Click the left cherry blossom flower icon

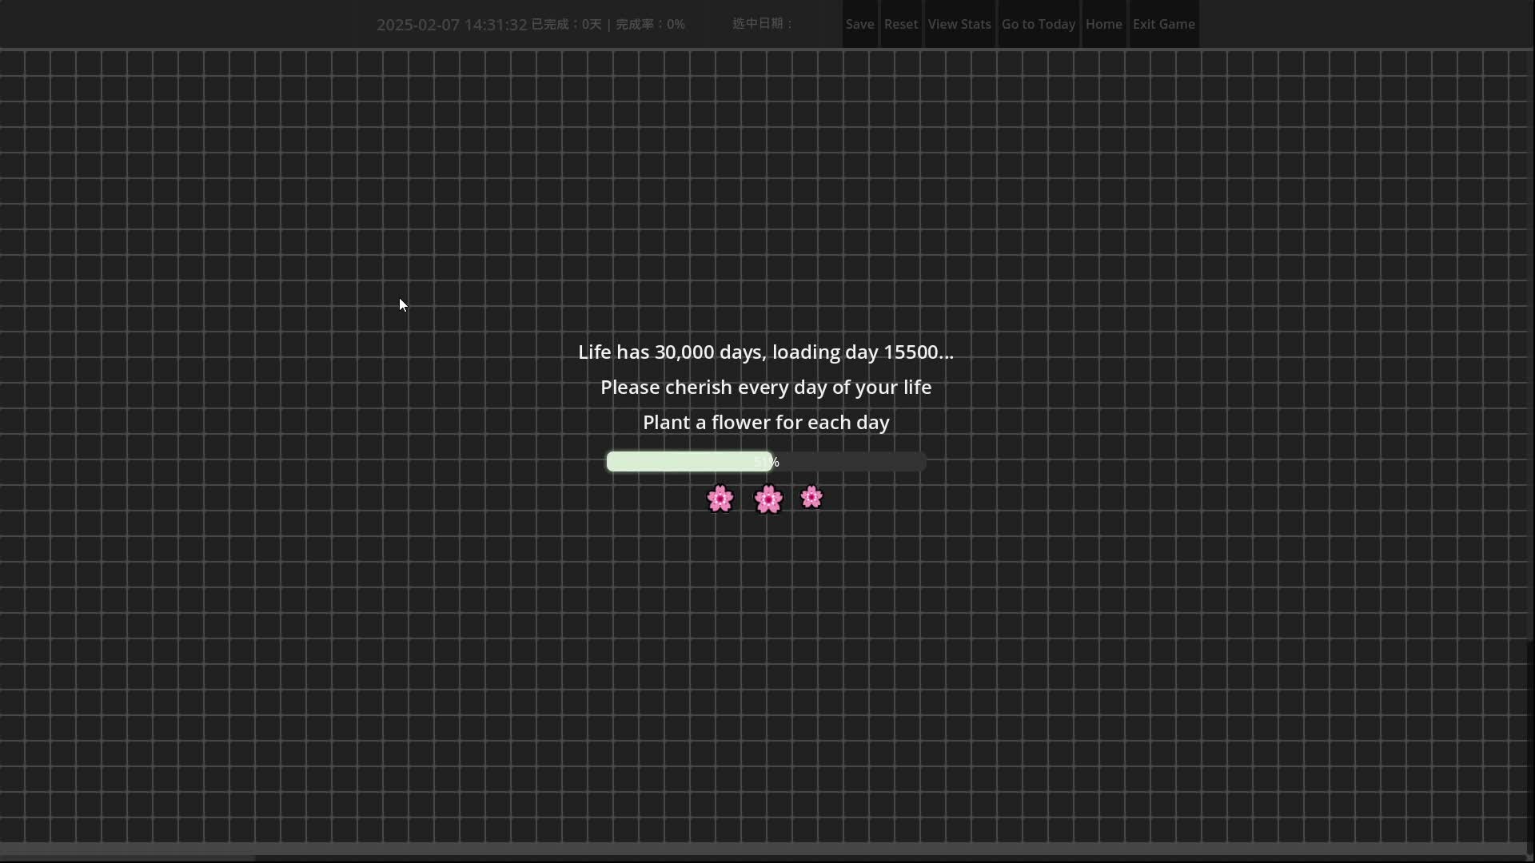pyautogui.click(x=720, y=499)
